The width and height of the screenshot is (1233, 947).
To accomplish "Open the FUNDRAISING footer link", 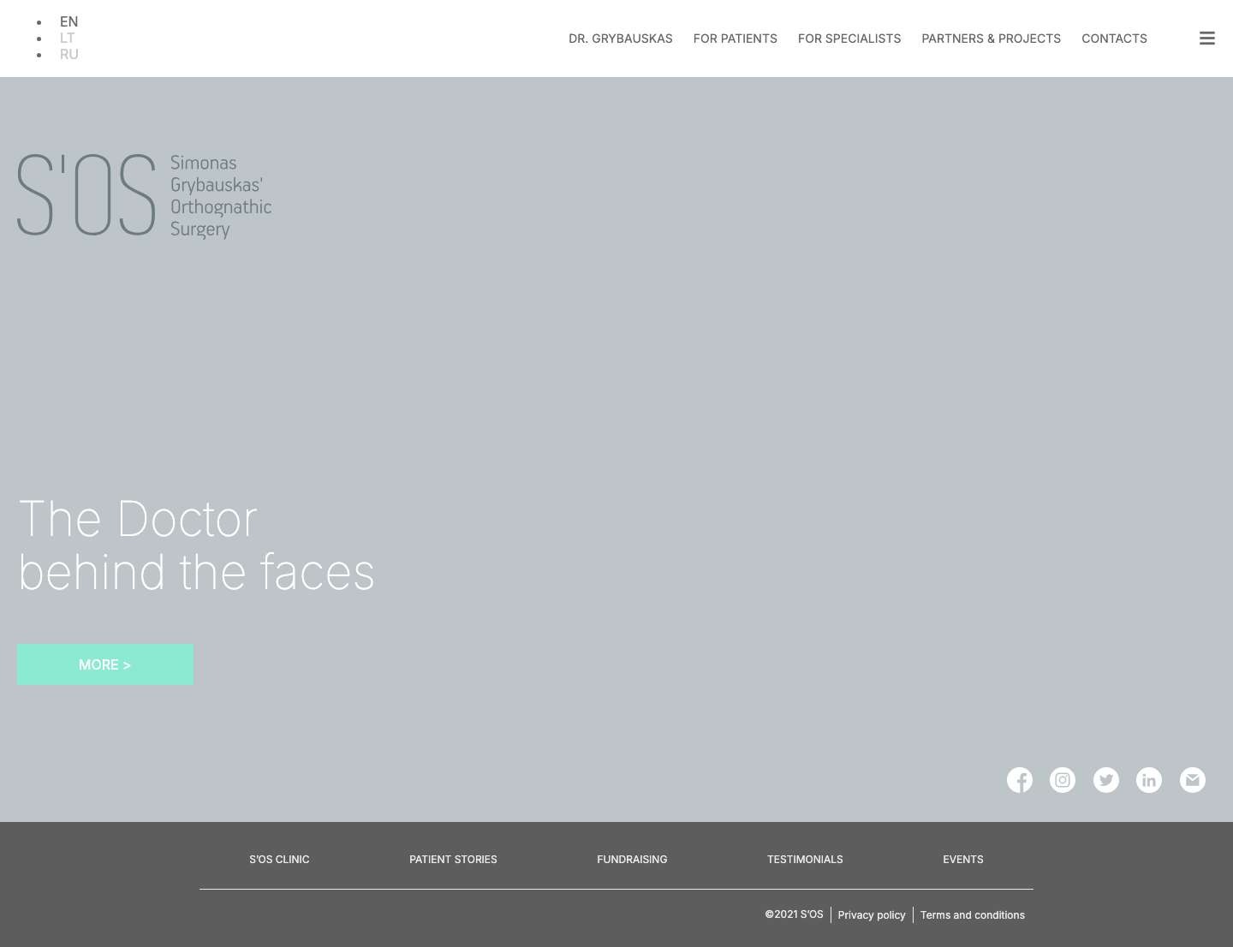I will [632, 859].
